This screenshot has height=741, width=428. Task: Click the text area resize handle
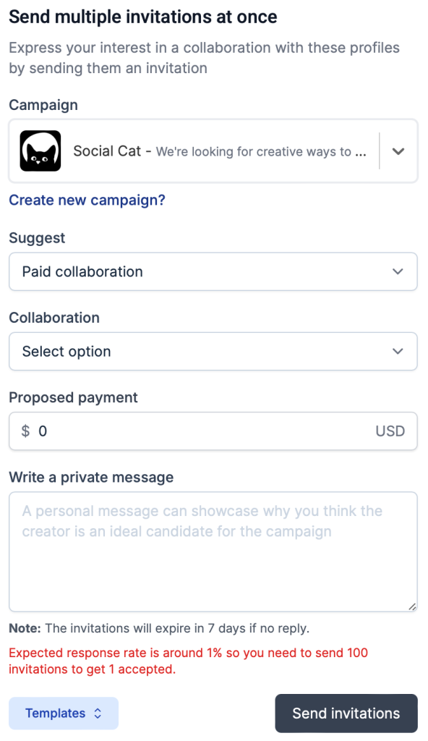pyautogui.click(x=412, y=606)
